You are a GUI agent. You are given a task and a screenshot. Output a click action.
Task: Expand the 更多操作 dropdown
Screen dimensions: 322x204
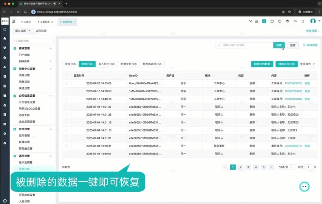[x=308, y=64]
